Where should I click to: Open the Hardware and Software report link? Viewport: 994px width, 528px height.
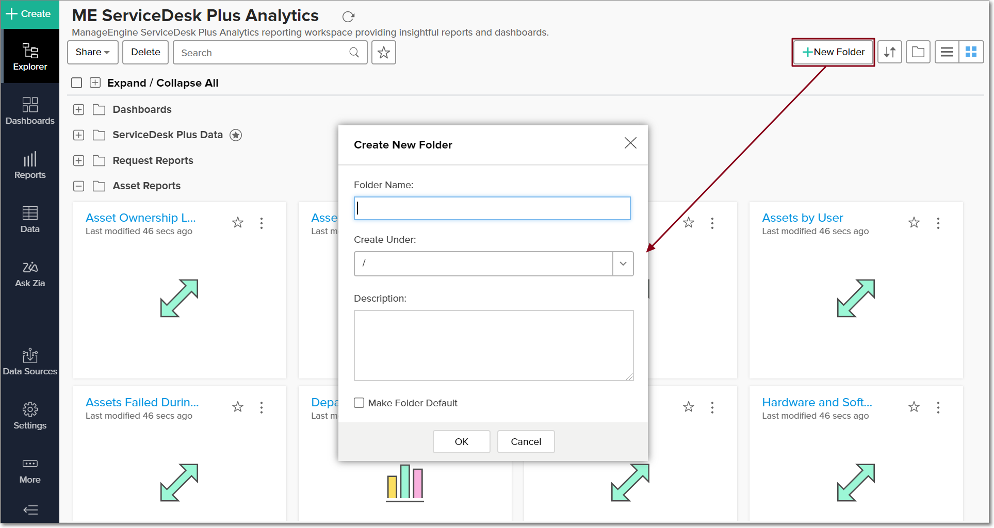click(817, 403)
